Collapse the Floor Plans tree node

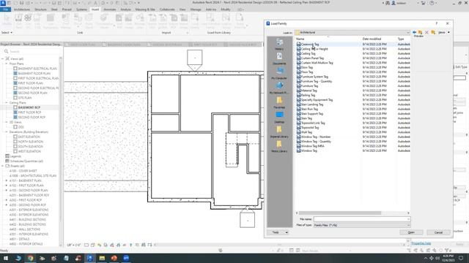click(7, 64)
